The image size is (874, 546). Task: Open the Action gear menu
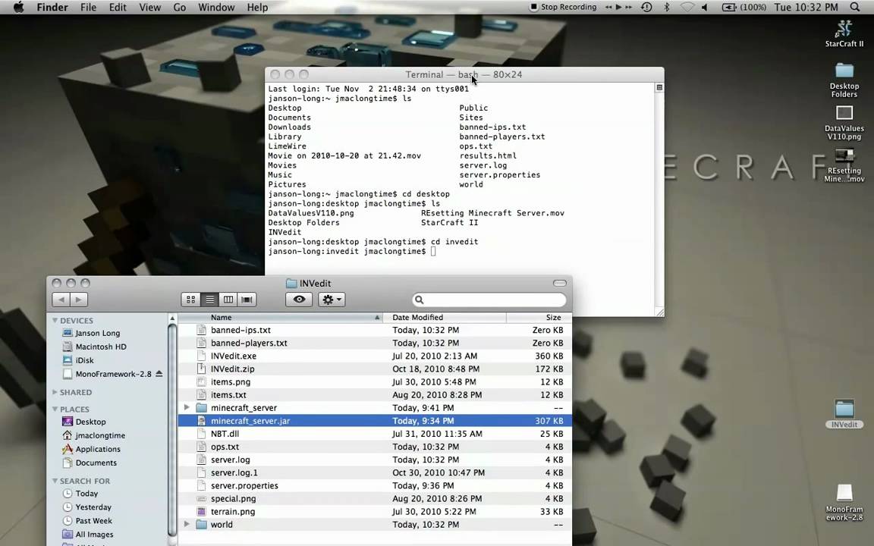click(x=332, y=300)
